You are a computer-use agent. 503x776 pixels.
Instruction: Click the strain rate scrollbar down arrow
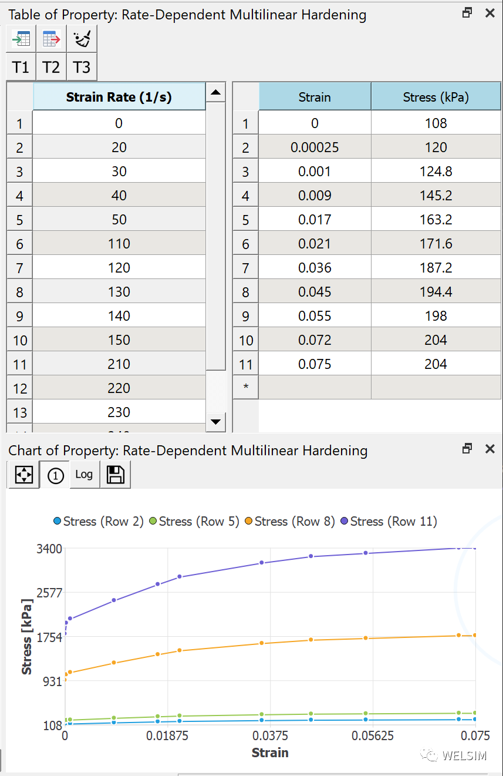tap(216, 421)
